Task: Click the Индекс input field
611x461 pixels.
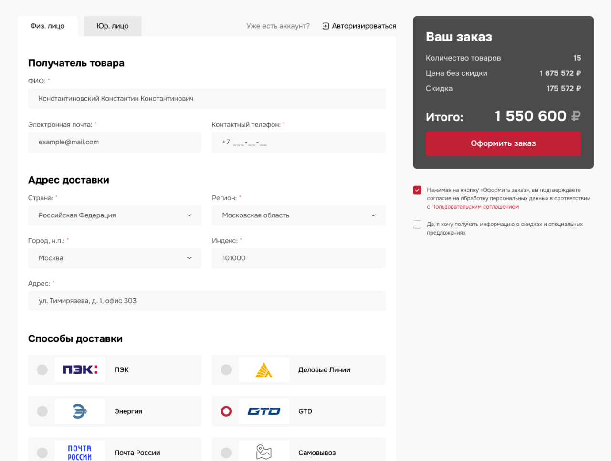Action: [298, 258]
